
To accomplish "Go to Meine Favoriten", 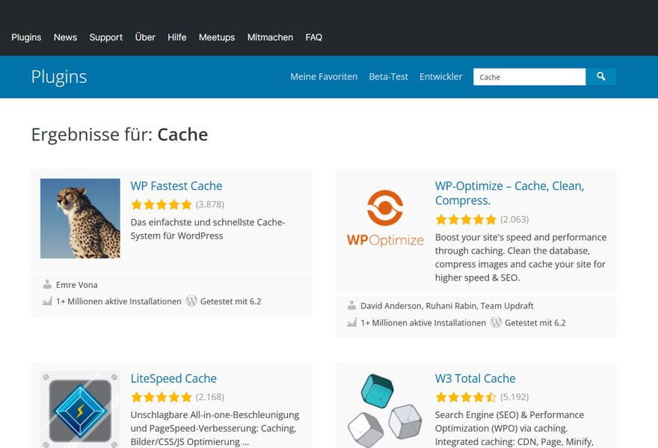I will click(324, 77).
